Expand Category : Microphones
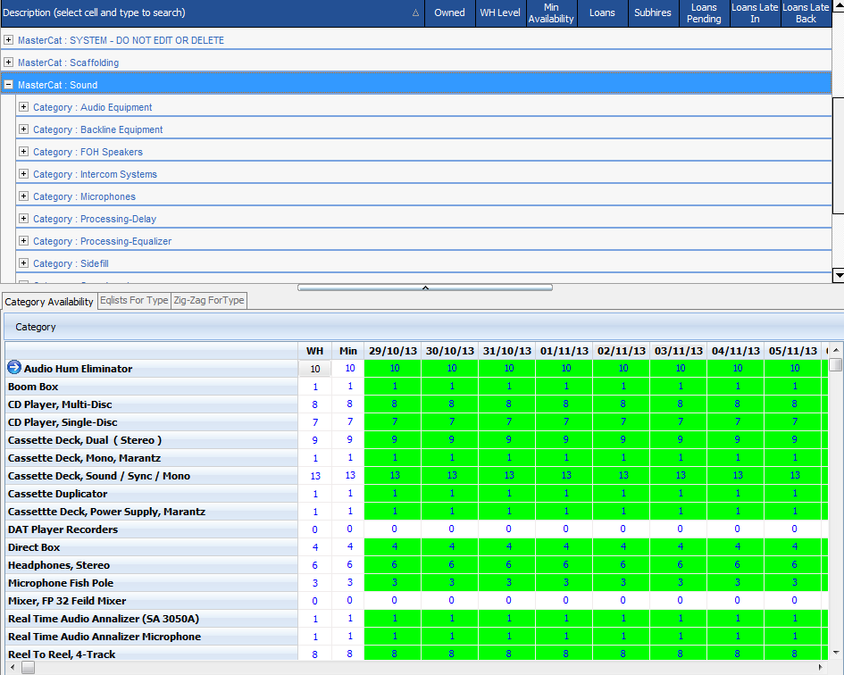This screenshot has height=675, width=844. point(23,196)
